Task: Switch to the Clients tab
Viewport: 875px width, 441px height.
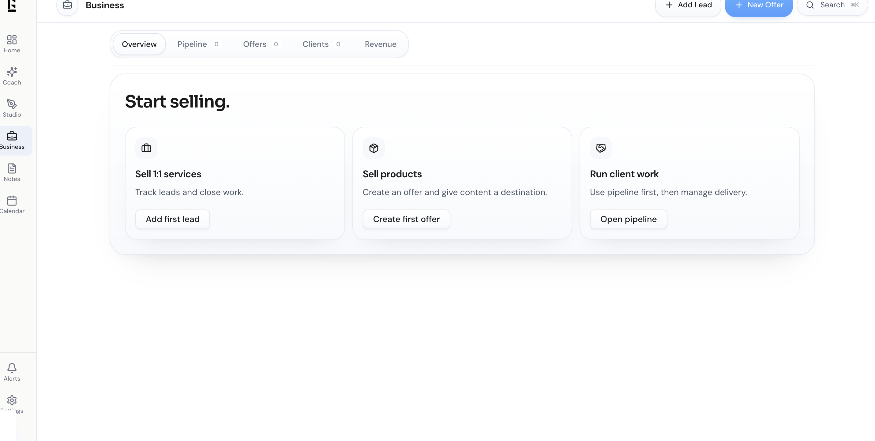Action: [x=315, y=44]
